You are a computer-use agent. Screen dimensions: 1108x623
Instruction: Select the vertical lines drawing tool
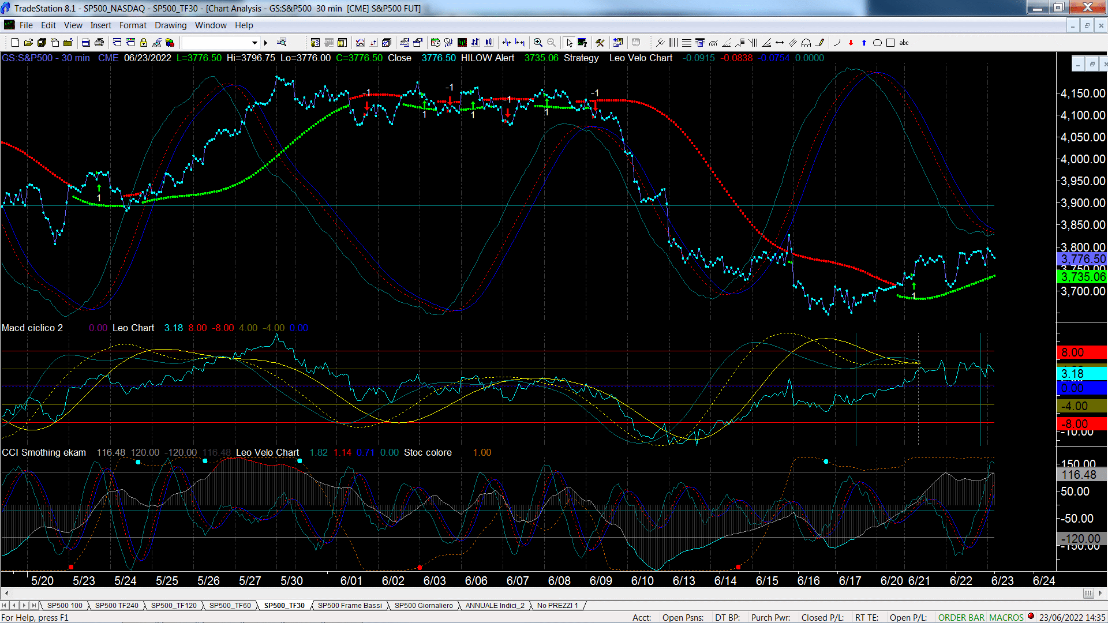[x=673, y=43]
